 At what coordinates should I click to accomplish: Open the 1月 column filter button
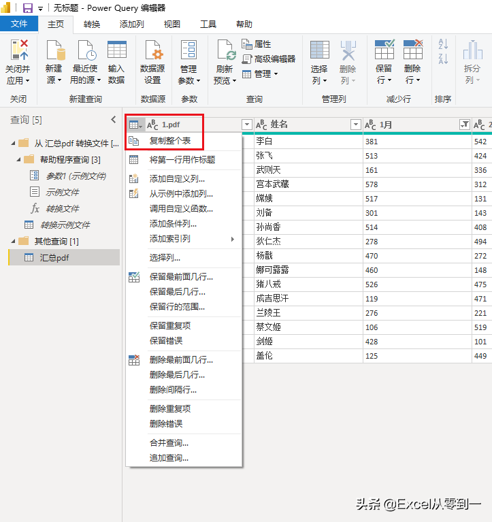pos(464,125)
